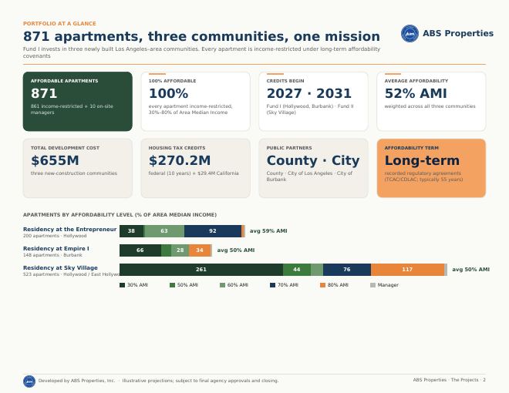
Task: Click the Residency at the Entrepreneur label
Action: (x=69, y=230)
